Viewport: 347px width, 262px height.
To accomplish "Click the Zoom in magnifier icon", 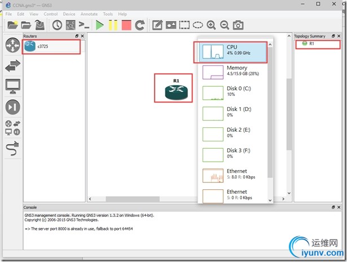I will (211, 25).
